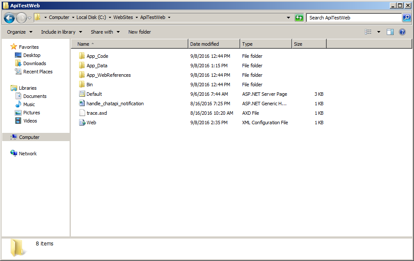414x261 pixels.
Task: Sort by Date modified column
Action: tap(214, 44)
